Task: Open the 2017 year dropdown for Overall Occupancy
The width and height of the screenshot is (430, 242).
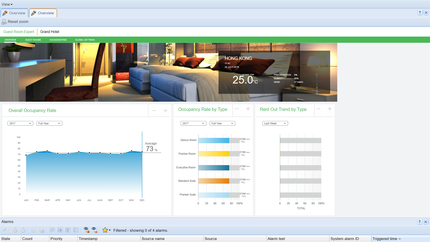Action: [x=20, y=123]
